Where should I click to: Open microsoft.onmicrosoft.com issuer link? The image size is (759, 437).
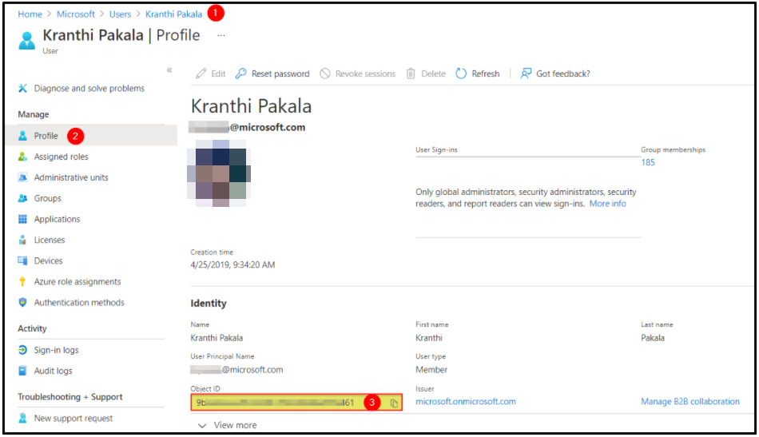pyautogui.click(x=466, y=401)
